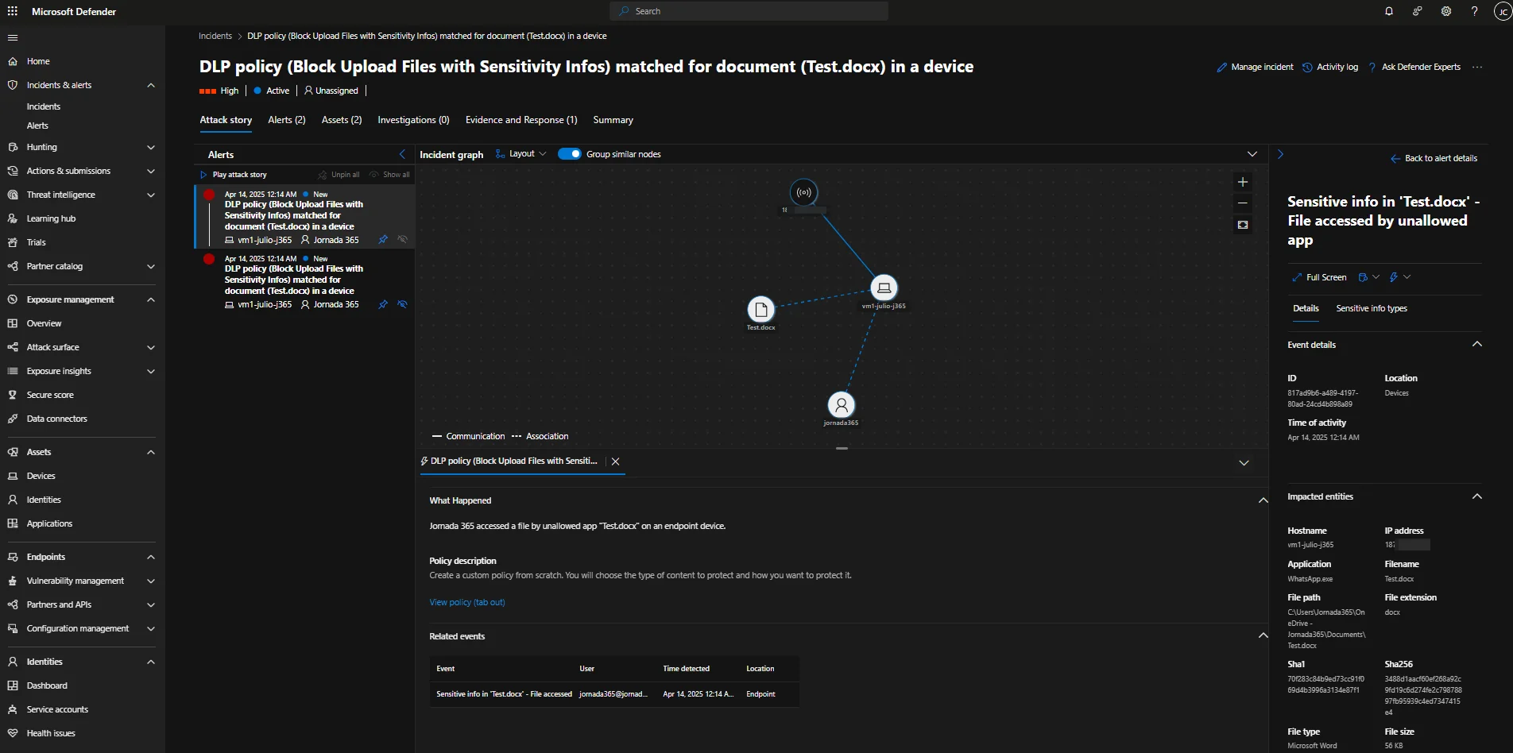This screenshot has width=1513, height=753.
Task: Open the Layout dropdown
Action: tap(520, 154)
